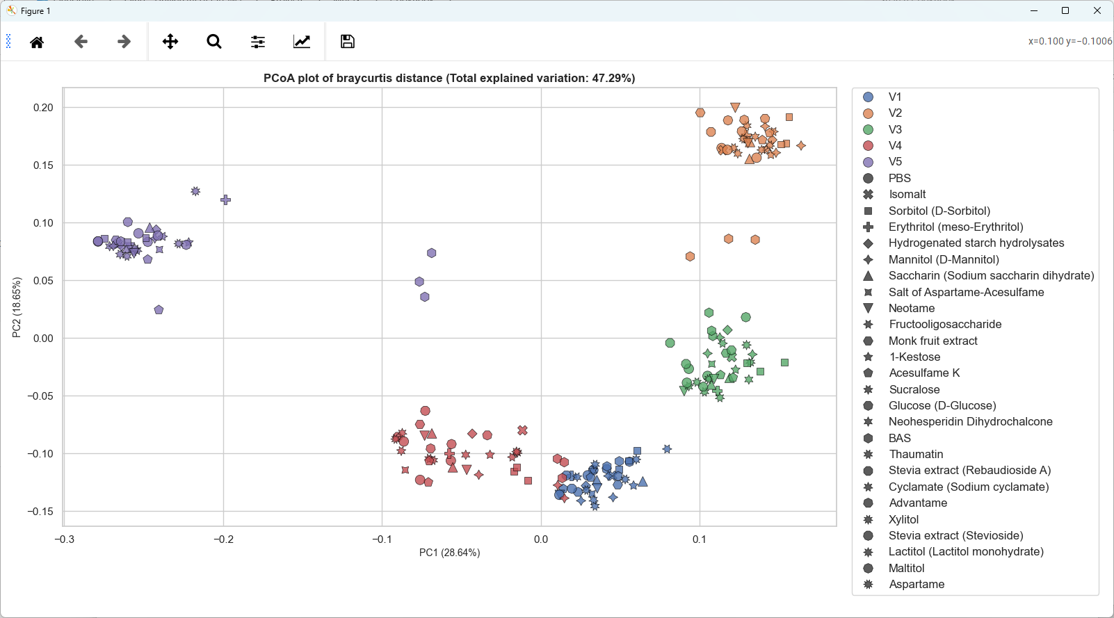Click Monk fruit extract hexagon legend marker
Image resolution: width=1114 pixels, height=618 pixels.
pos(868,341)
